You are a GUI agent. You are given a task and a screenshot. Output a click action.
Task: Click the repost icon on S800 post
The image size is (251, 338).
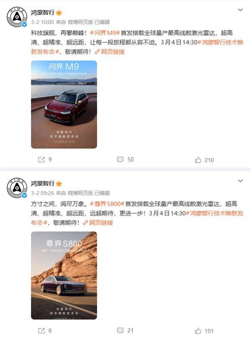pyautogui.click(x=41, y=330)
